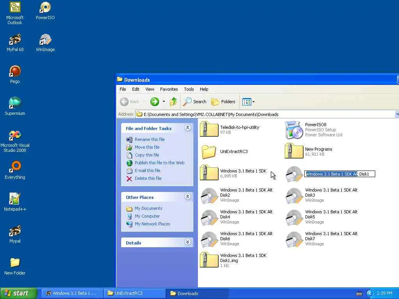Image resolution: width=399 pixels, height=299 pixels.
Task: Select the UniExtractRC3 folder
Action: click(225, 151)
